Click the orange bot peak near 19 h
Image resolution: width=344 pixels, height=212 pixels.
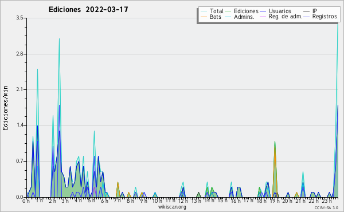coord(275,147)
